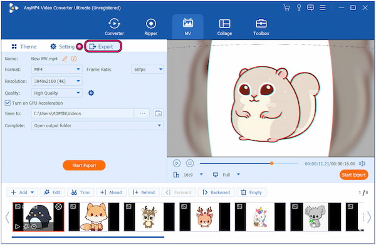Select the reindeer clip thumbnail
Screen dimensions: 376x245
coord(204,217)
